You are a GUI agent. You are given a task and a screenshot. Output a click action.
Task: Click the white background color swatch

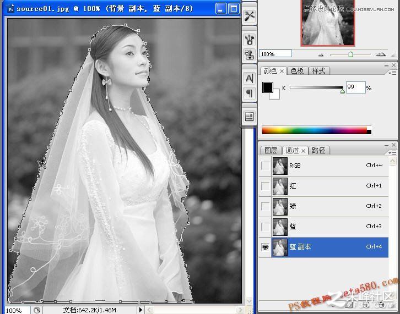pos(276,95)
